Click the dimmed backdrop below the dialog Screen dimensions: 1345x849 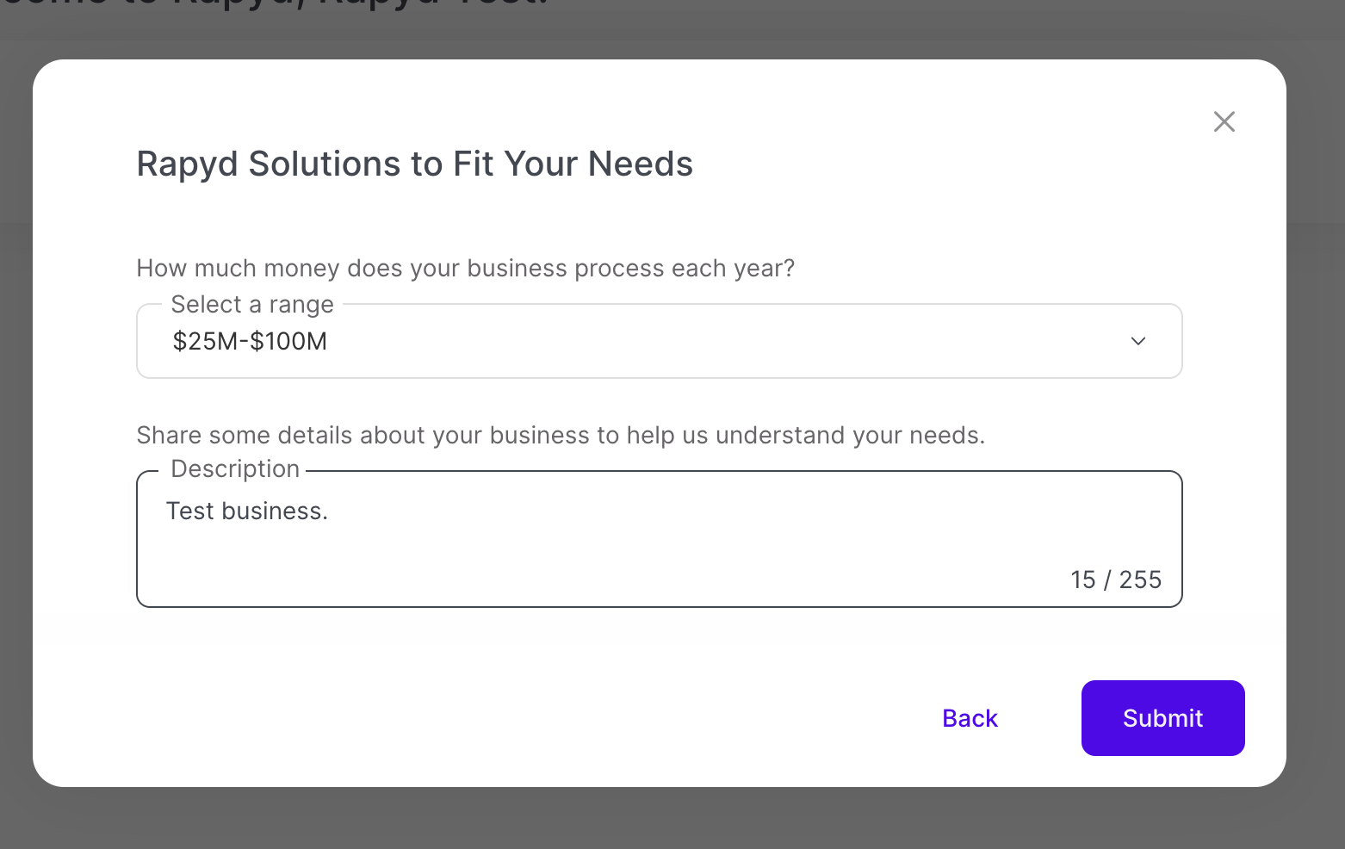[672, 820]
